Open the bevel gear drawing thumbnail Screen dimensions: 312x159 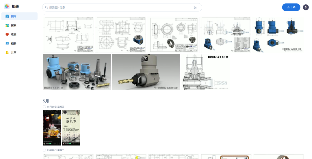(x=174, y=35)
